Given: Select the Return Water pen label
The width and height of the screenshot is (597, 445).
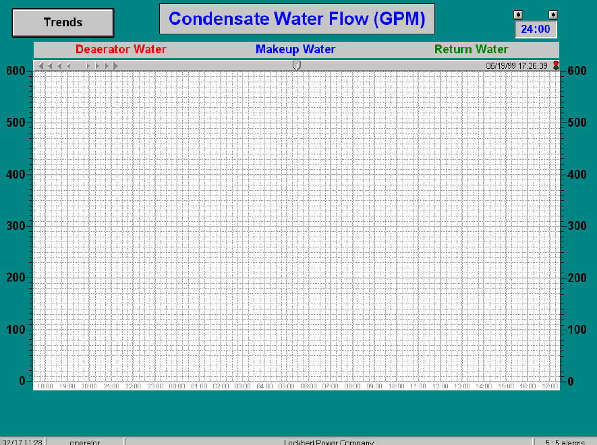Looking at the screenshot, I should tap(472, 49).
